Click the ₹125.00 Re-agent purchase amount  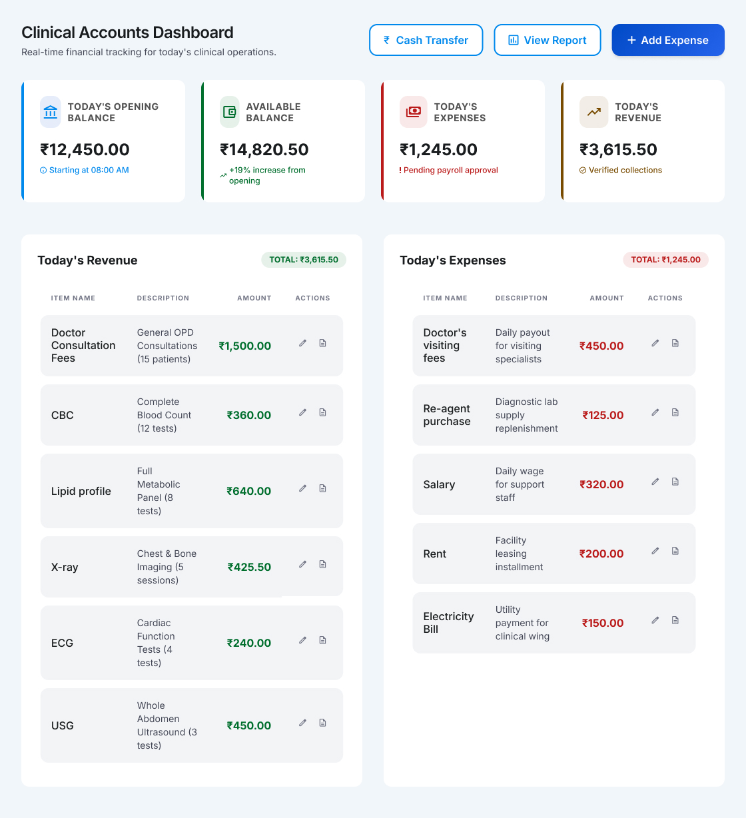pyautogui.click(x=603, y=415)
